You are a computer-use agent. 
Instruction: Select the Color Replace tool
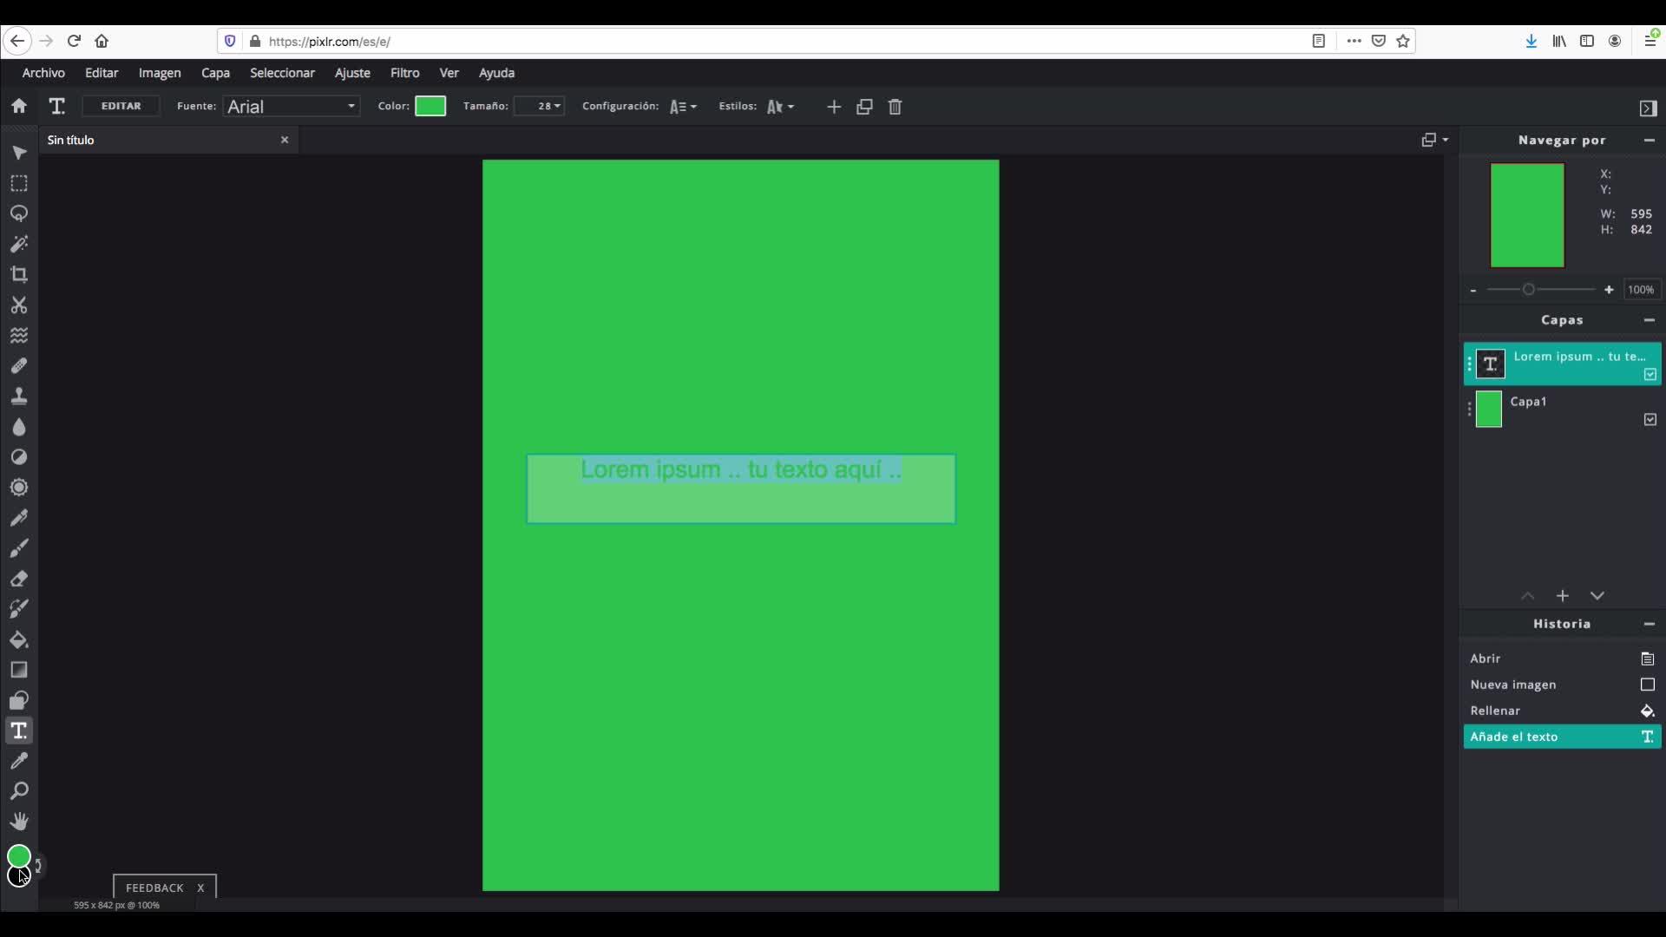[x=19, y=608]
